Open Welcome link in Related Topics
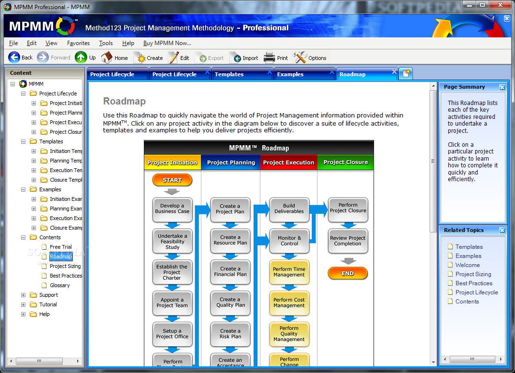 (468, 265)
